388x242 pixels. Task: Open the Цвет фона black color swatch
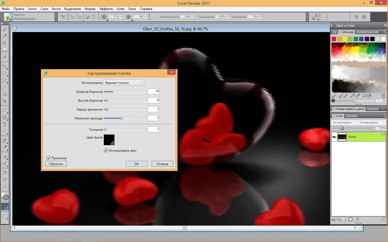[109, 140]
